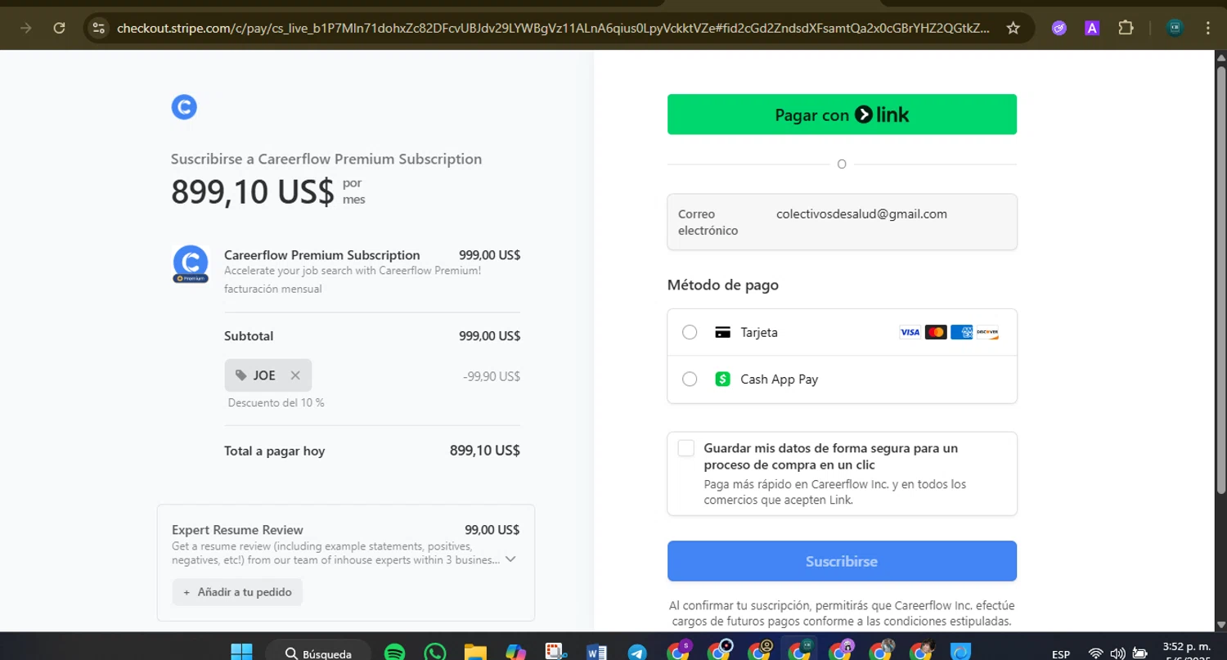Check the Guardar mis datos checkbox
This screenshot has height=660, width=1227.
pos(686,448)
